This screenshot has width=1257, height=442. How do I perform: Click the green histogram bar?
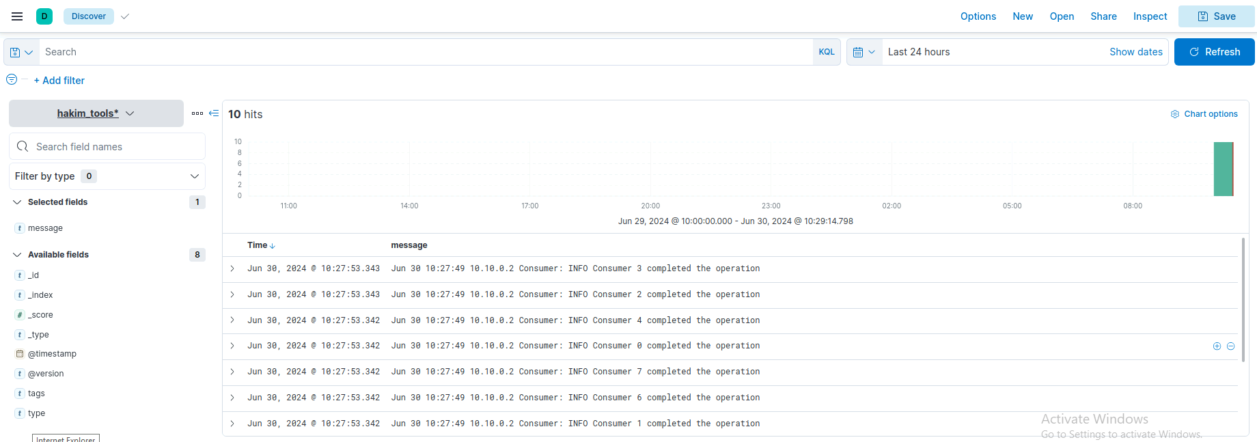click(x=1223, y=169)
